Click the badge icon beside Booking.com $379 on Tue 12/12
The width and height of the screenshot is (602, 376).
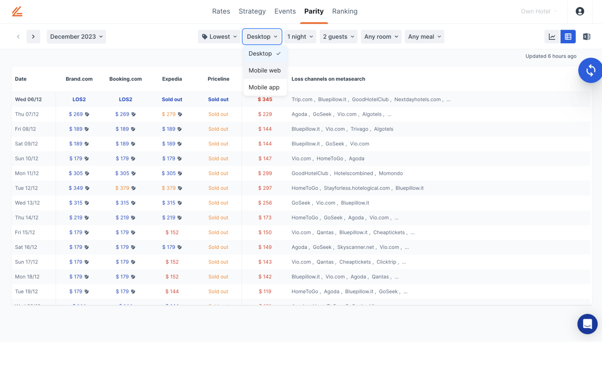tap(133, 188)
